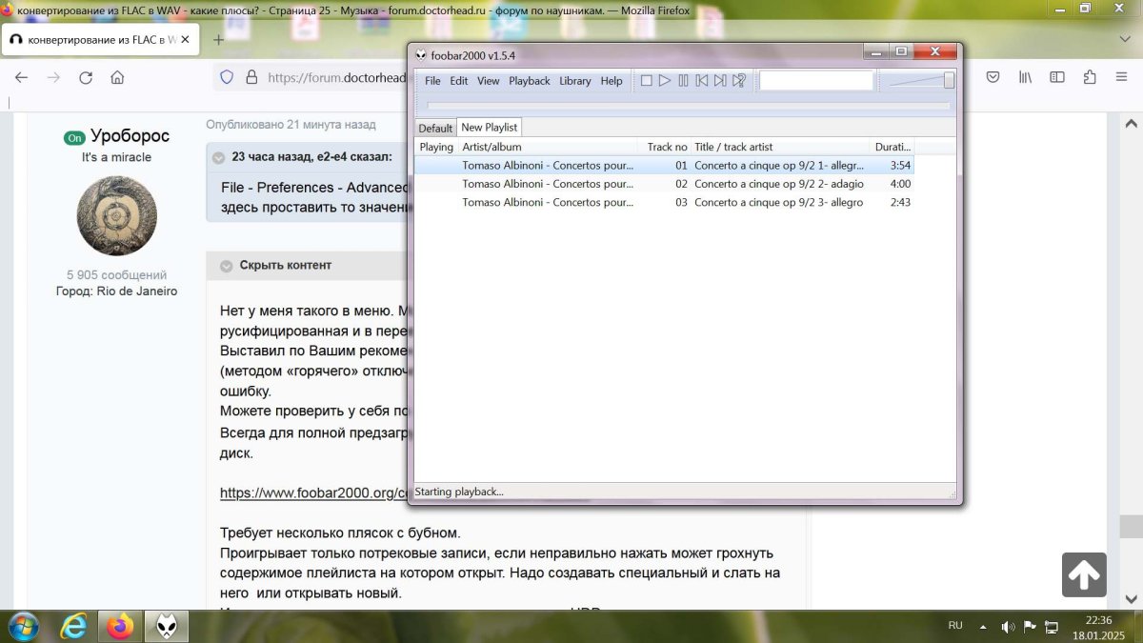
Task: Close the forum tab in Firefox
Action: (185, 40)
